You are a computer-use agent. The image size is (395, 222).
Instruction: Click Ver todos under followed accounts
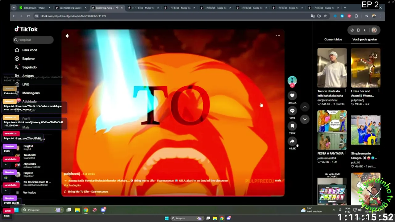(x=29, y=192)
